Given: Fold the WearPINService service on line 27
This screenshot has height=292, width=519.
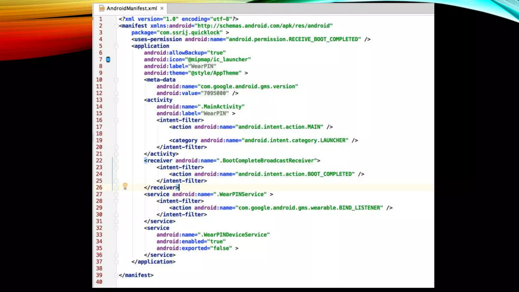Looking at the screenshot, I should 116,194.
